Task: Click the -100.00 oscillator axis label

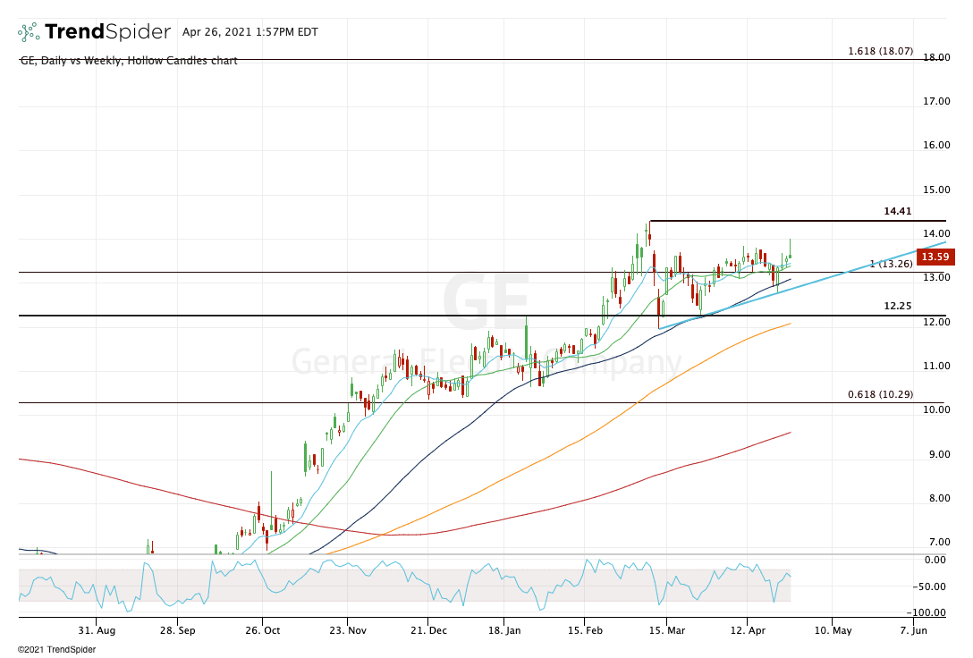Action: 926,612
